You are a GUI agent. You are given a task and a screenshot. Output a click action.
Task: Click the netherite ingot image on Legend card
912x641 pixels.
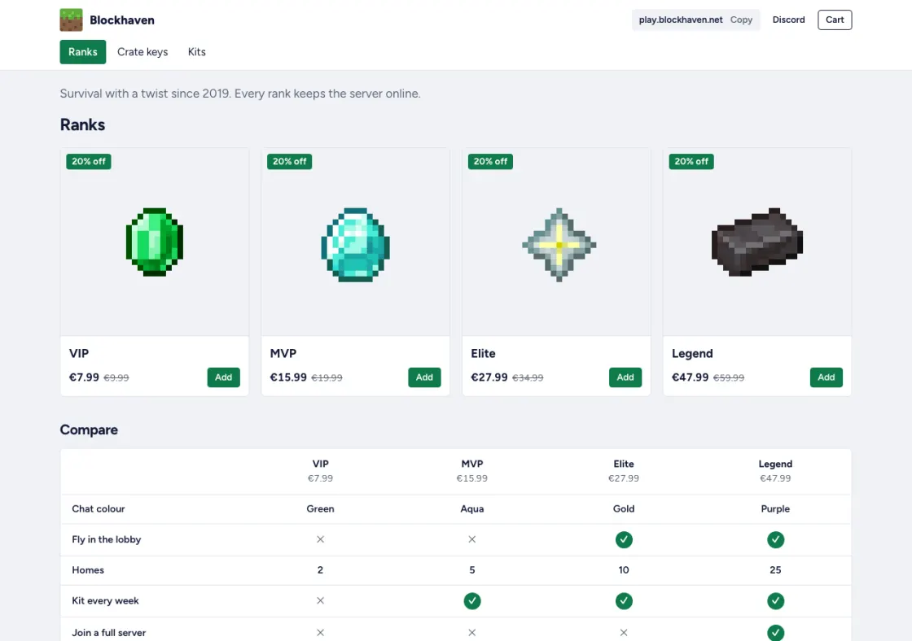click(x=757, y=242)
